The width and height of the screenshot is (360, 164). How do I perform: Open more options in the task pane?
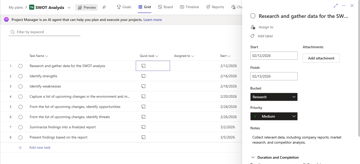point(344,5)
